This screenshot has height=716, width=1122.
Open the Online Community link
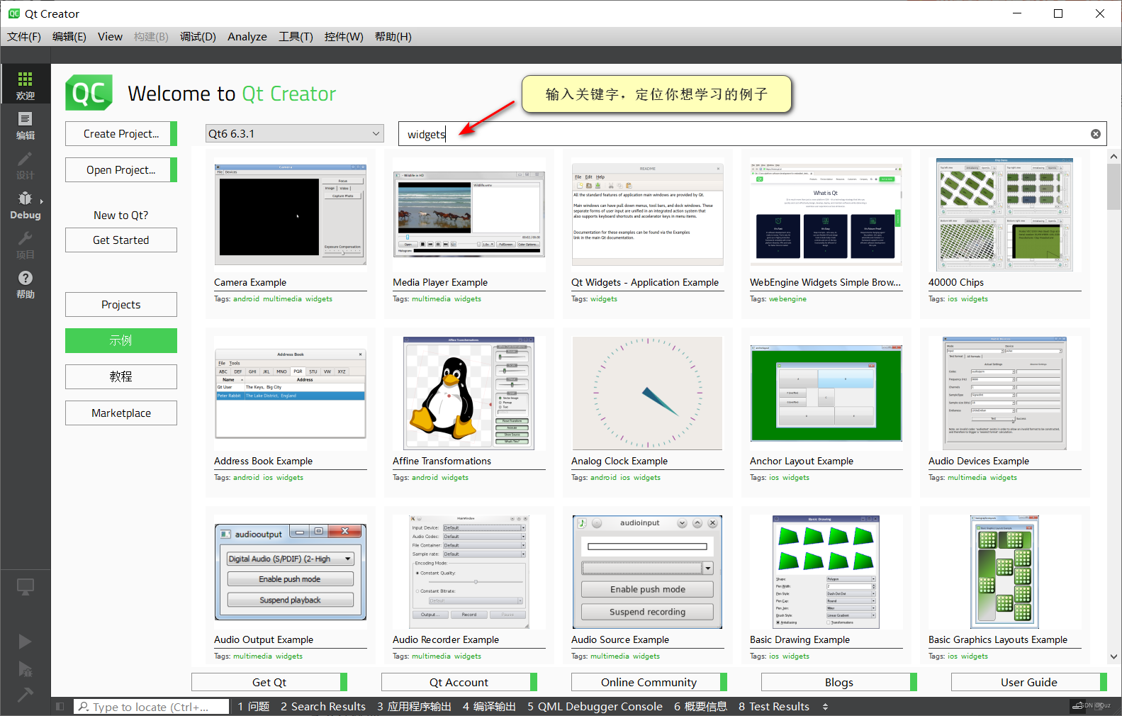649,682
